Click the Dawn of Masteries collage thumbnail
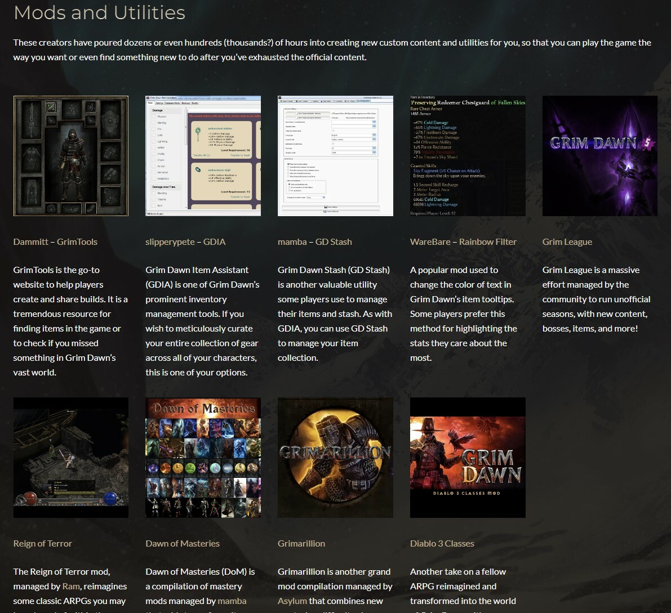Viewport: 671px width, 613px height. (203, 458)
